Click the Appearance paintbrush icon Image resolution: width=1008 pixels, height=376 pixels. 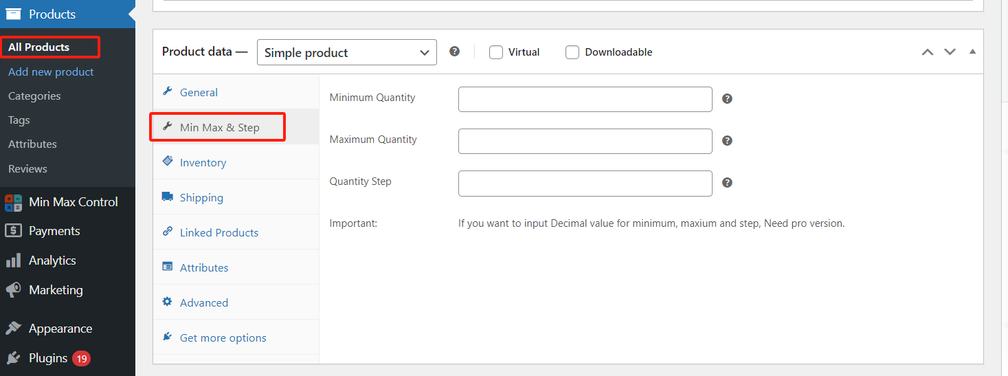click(x=13, y=329)
